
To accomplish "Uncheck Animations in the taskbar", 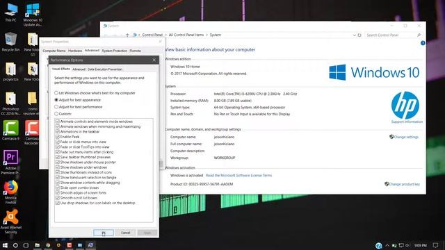I will pos(58,131).
